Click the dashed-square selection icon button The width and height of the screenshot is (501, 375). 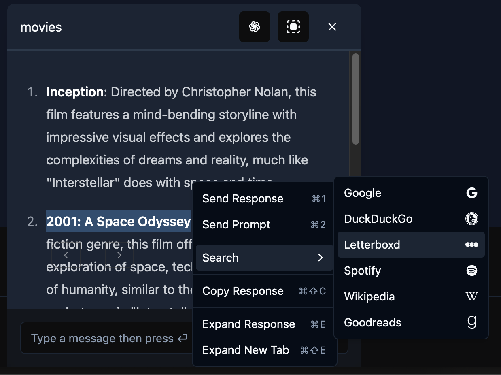point(293,27)
